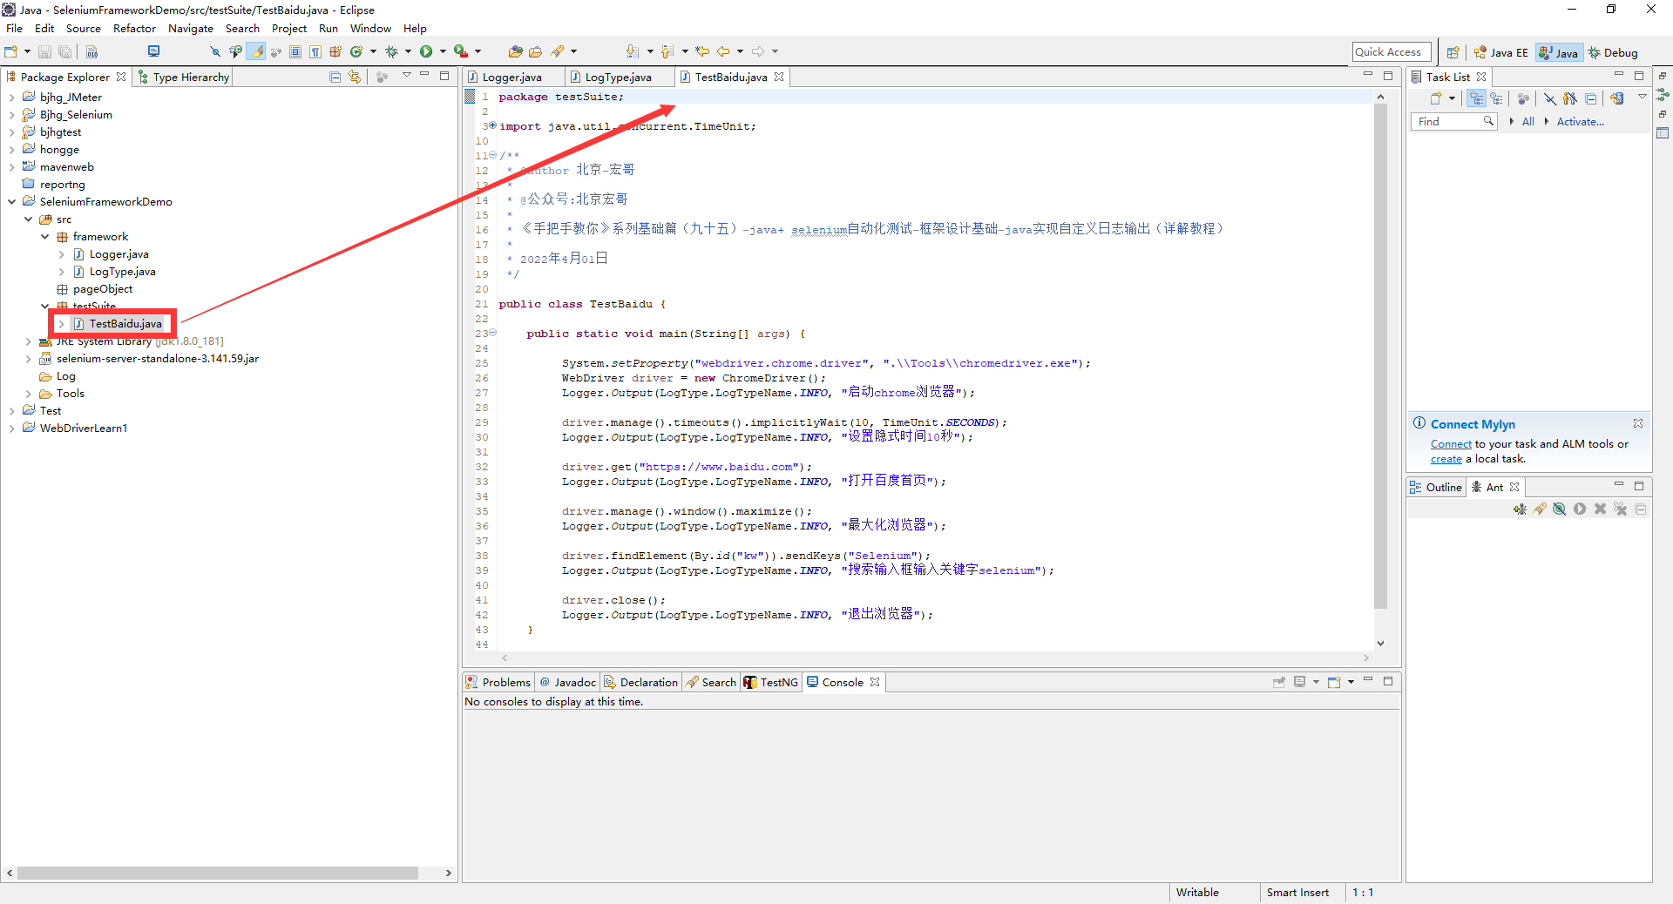Viewport: 1673px width, 904px height.
Task: Expand the Tools folder node
Action: pyautogui.click(x=29, y=394)
